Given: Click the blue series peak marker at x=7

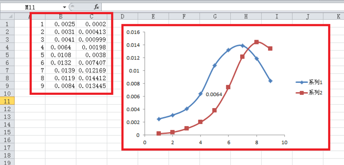Looking at the screenshot, I should (242, 46).
